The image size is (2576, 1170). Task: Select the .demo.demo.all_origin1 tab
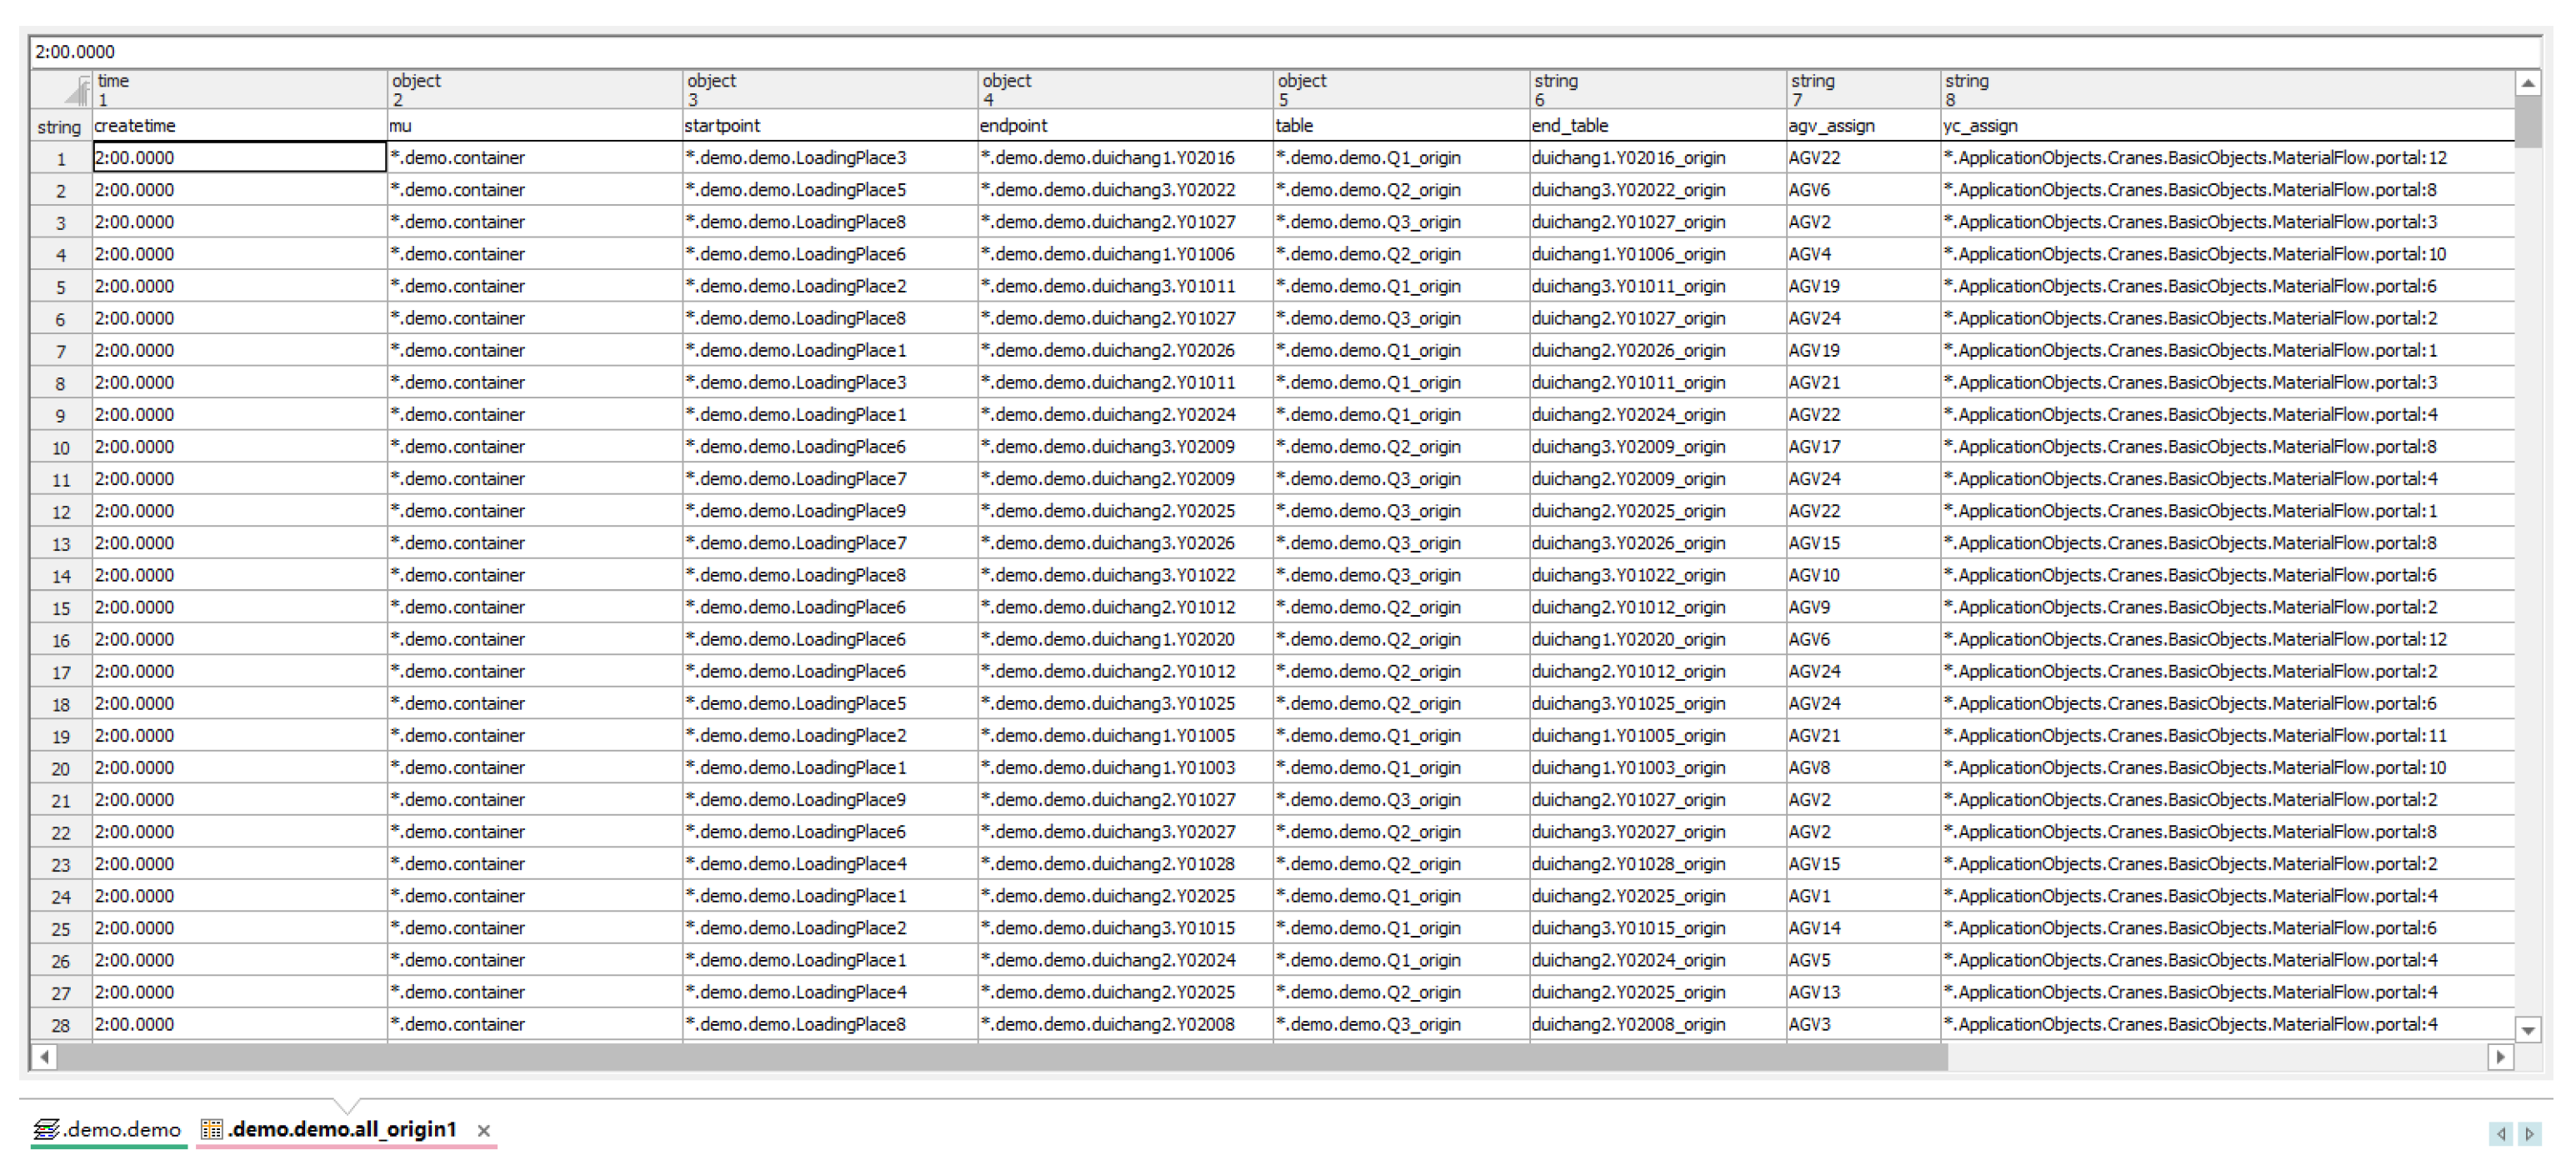coord(342,1129)
